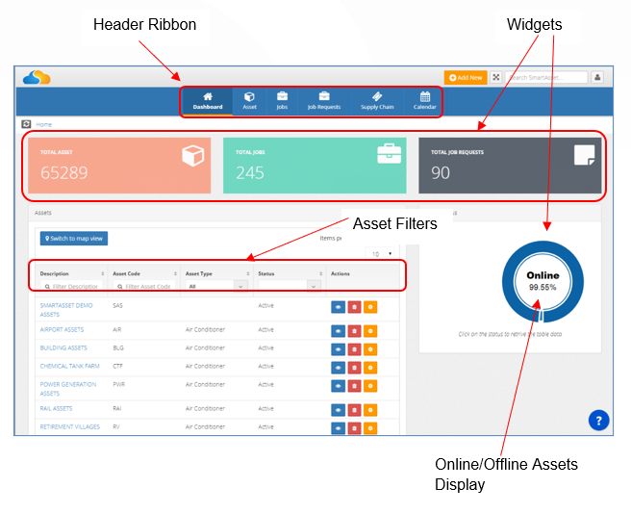
Task: Click the blue help question mark
Action: click(x=598, y=421)
